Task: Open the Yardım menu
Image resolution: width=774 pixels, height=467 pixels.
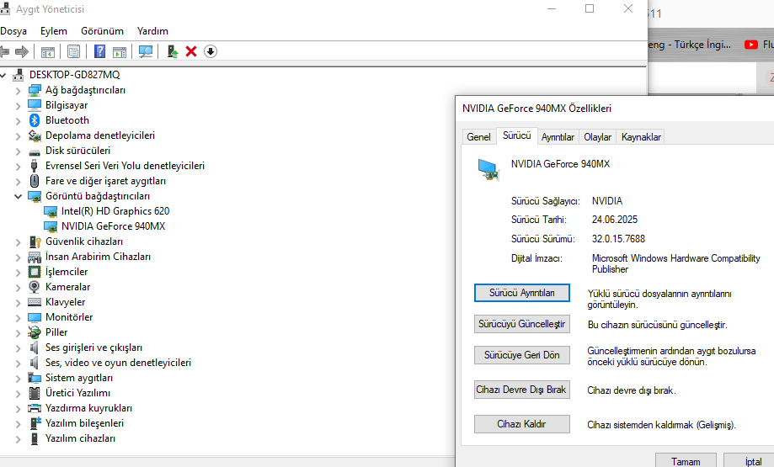Action: [152, 31]
